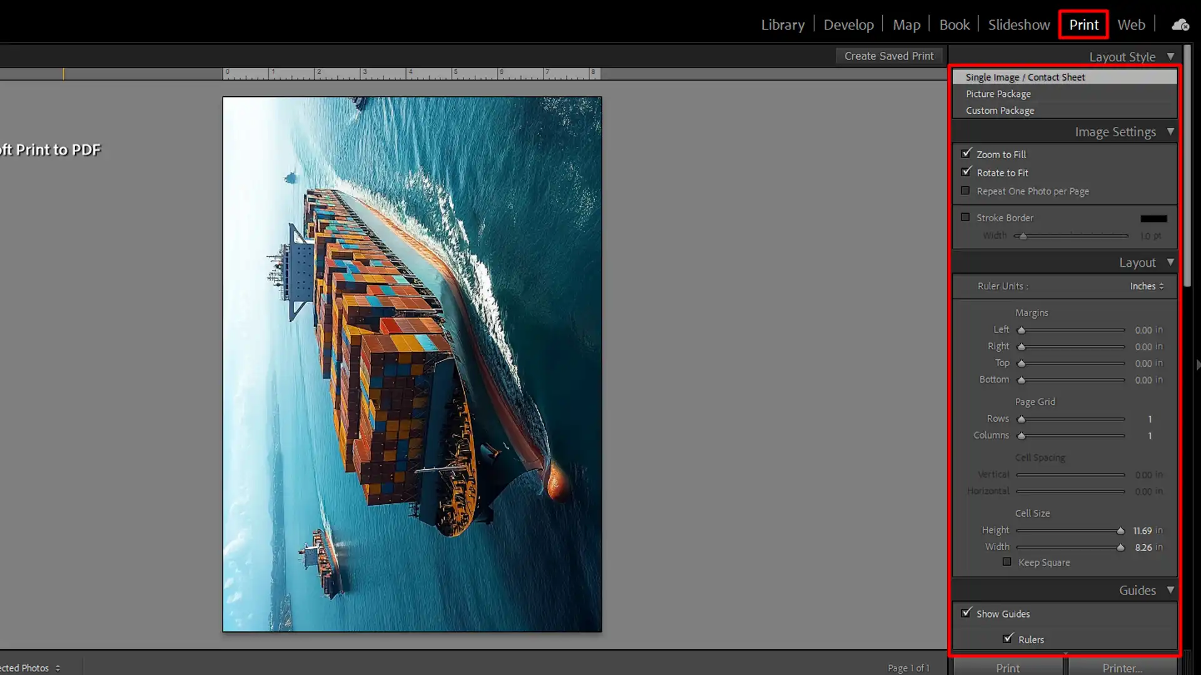1201x675 pixels.
Task: Enable Stroke Border checkbox
Action: click(966, 217)
